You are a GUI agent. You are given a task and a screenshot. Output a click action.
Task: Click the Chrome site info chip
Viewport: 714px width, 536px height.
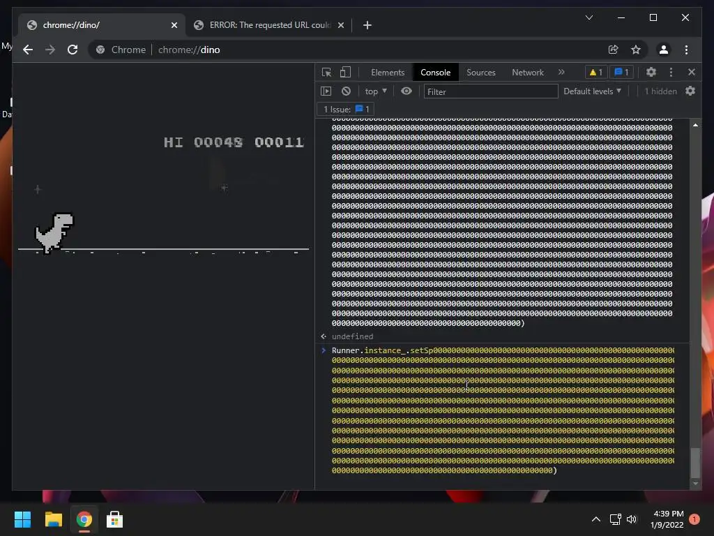[121, 50]
